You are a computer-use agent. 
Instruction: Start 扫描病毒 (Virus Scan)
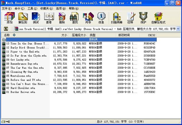[x=117, y=18]
